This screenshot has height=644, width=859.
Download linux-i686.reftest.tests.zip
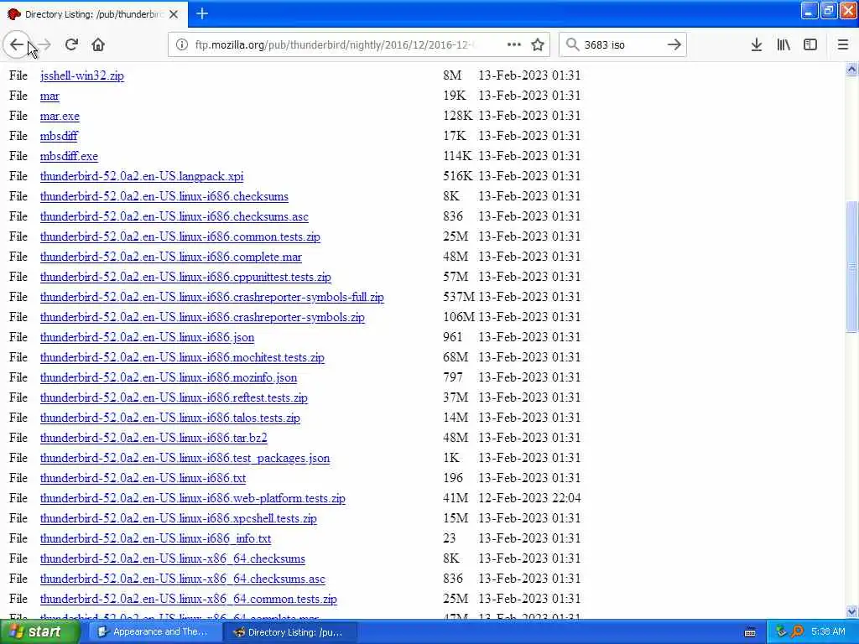click(174, 397)
